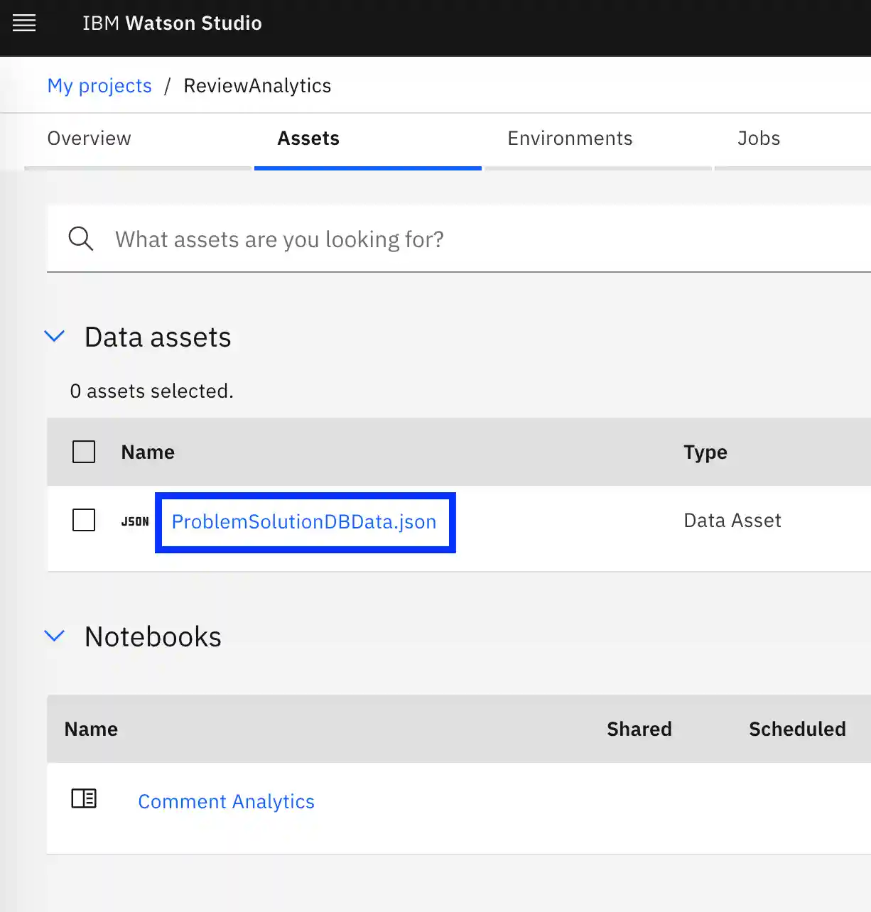Toggle the select-all data assets checkbox
871x912 pixels.
coord(84,452)
